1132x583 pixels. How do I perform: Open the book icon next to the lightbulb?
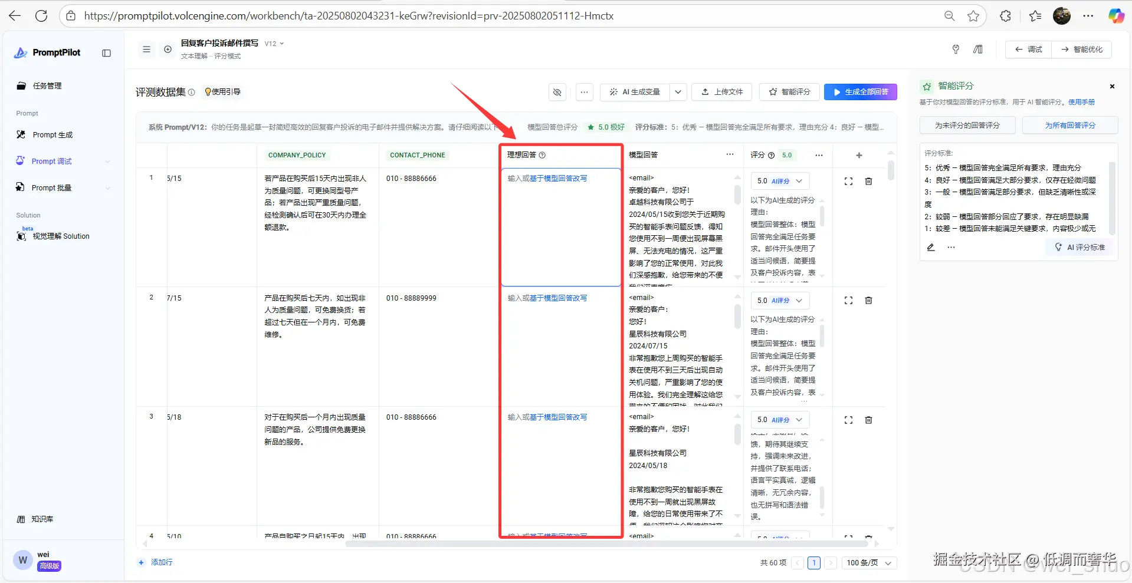click(978, 50)
